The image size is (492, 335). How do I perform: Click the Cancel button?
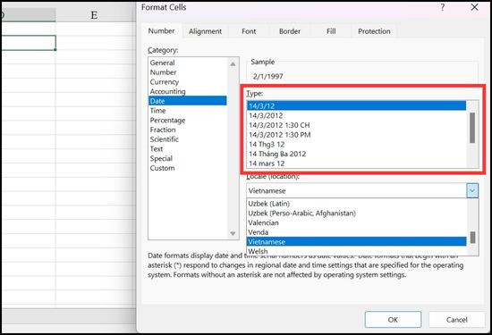tap(456, 320)
